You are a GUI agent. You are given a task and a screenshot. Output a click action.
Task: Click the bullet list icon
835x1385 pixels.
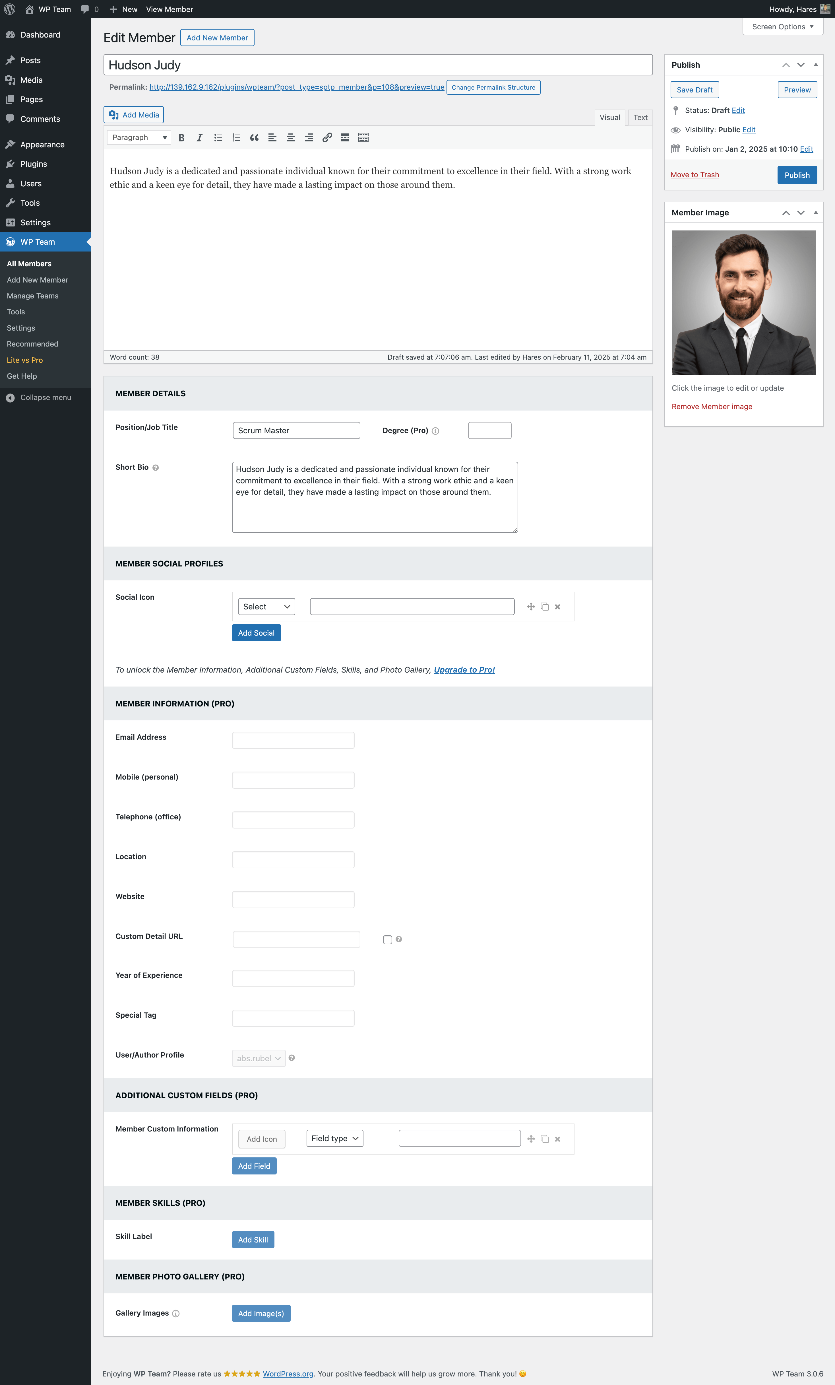[218, 137]
